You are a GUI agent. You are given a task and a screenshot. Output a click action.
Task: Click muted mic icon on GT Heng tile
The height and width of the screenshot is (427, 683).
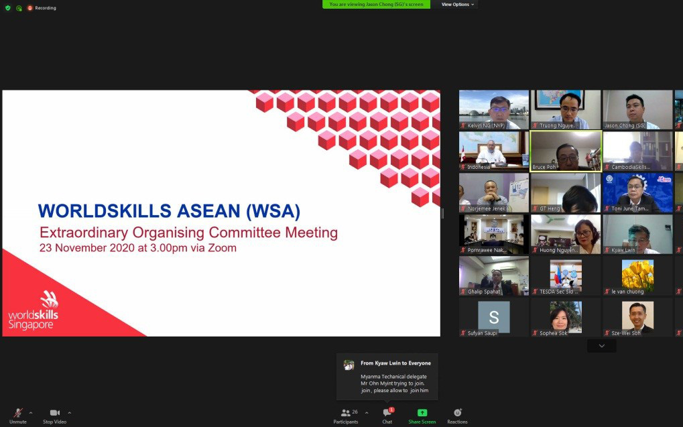(x=535, y=208)
